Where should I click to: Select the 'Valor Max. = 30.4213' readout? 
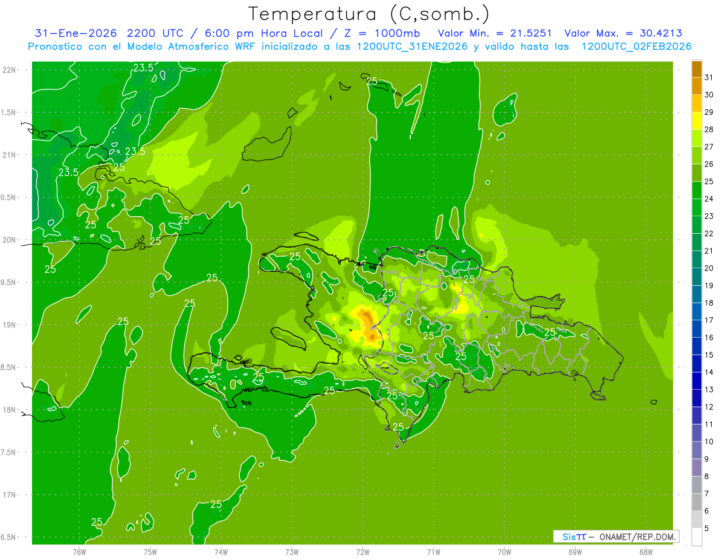(623, 33)
